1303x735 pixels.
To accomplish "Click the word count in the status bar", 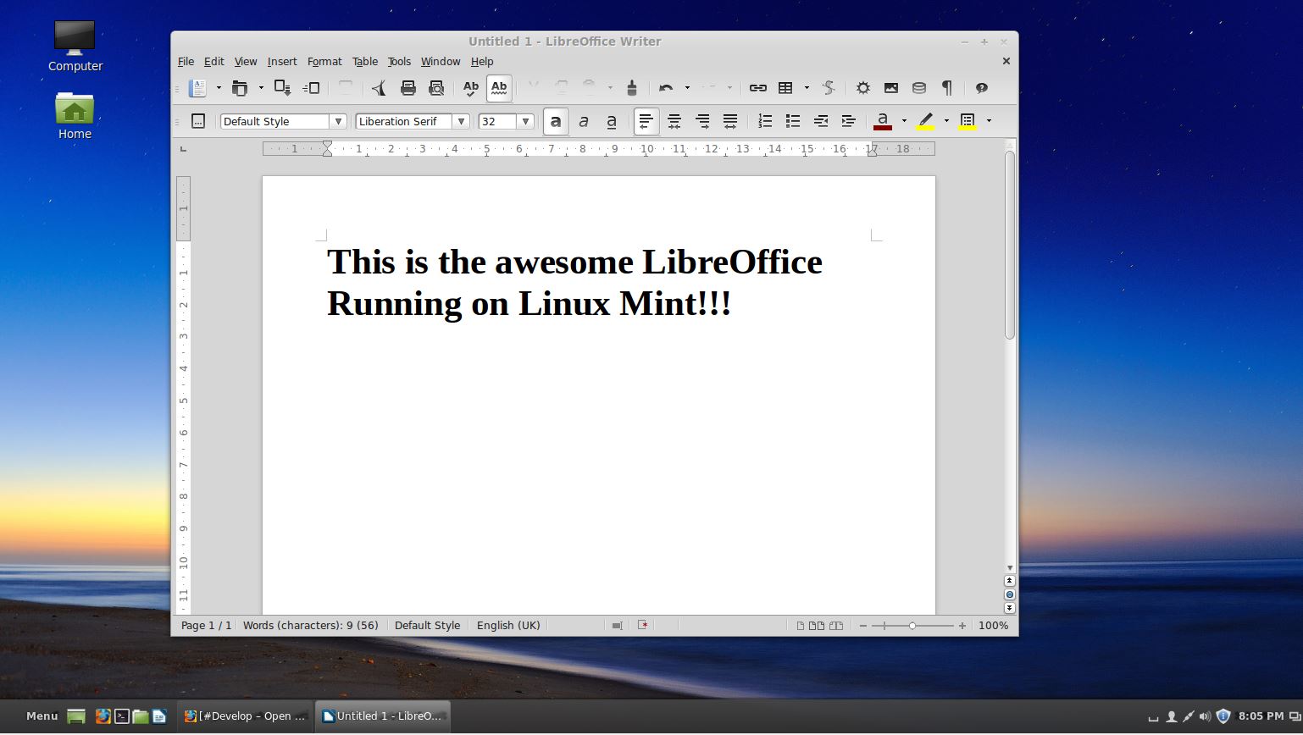I will pyautogui.click(x=311, y=625).
